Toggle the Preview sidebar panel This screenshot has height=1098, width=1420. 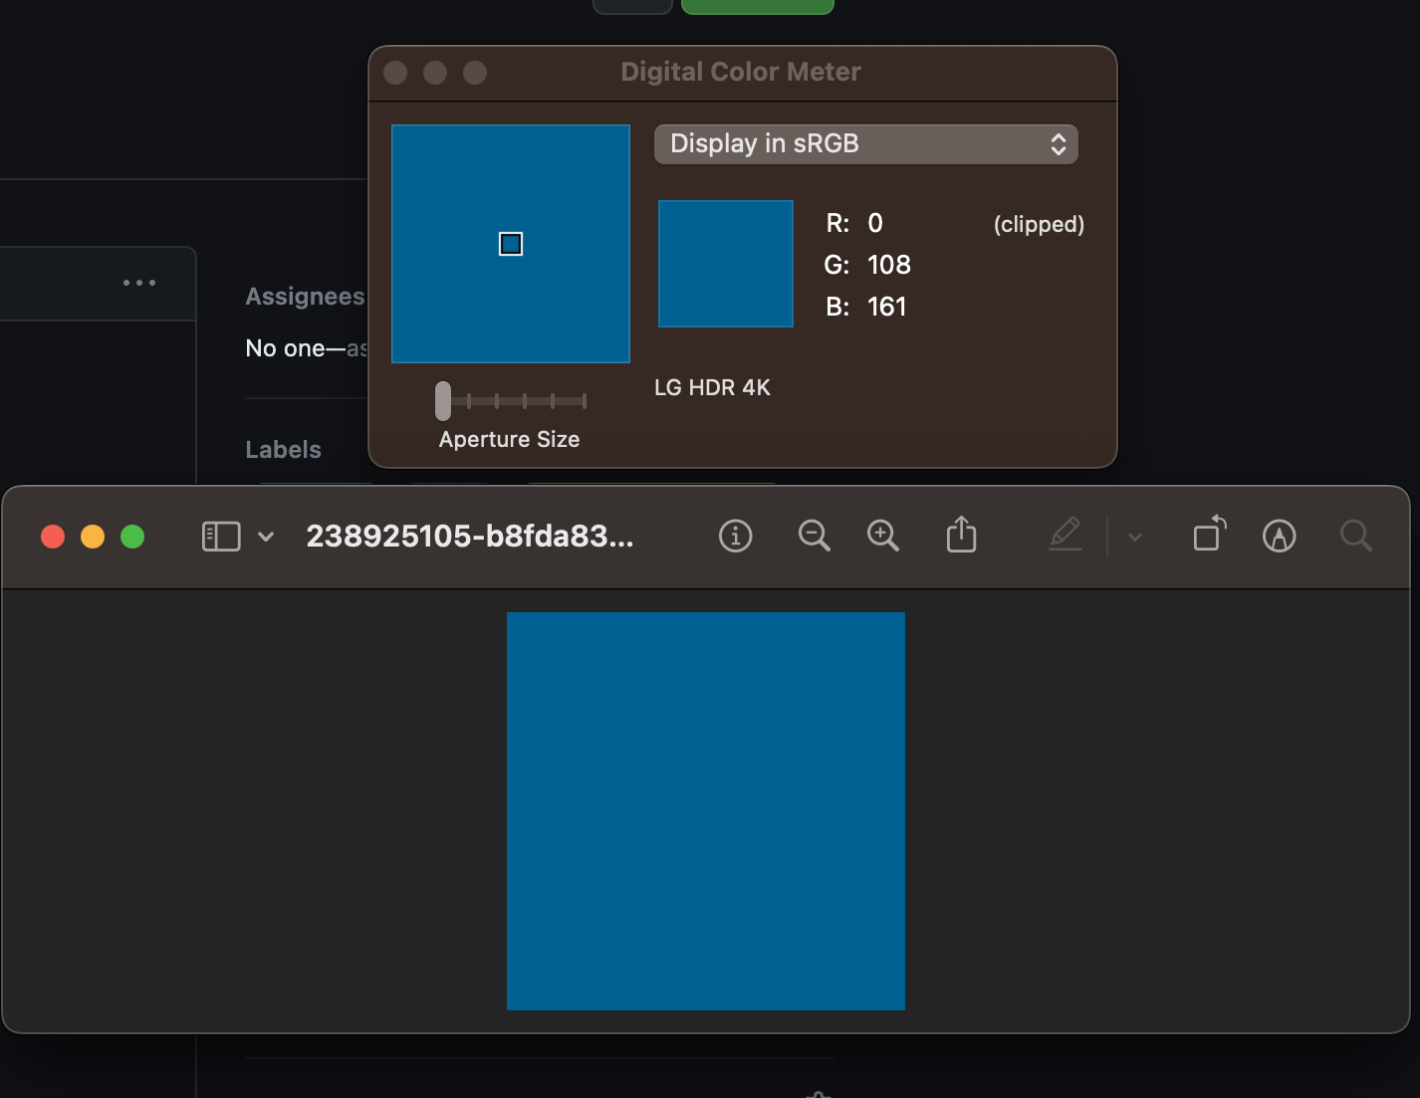point(220,536)
